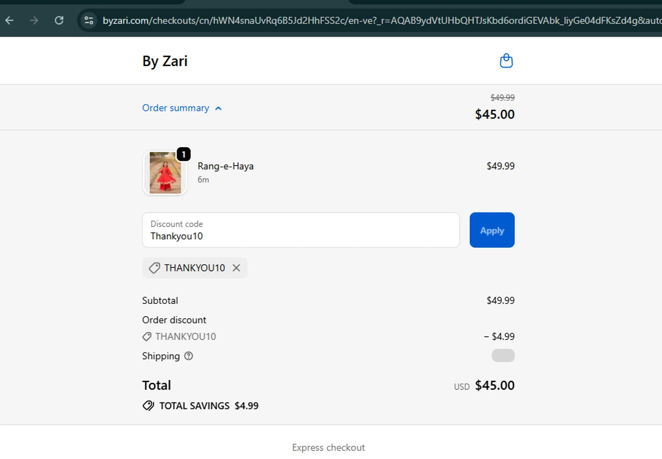
Task: Click the chevron next to Order summary
Action: (218, 108)
